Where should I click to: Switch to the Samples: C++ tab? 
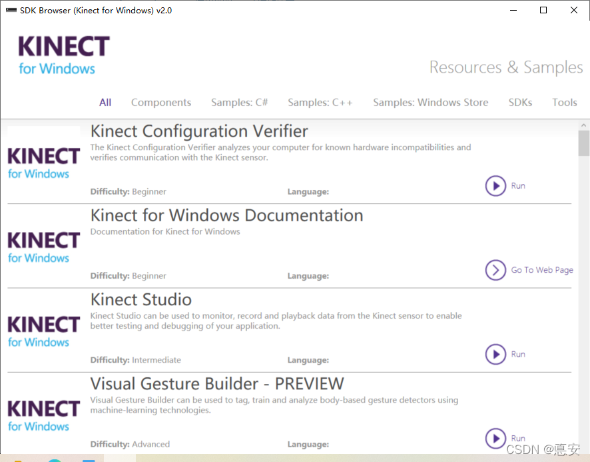320,103
